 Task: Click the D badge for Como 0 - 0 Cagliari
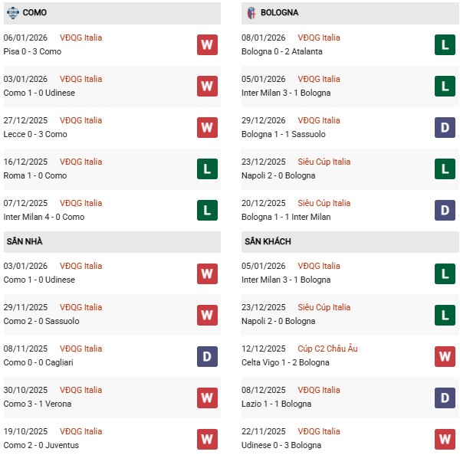207,355
